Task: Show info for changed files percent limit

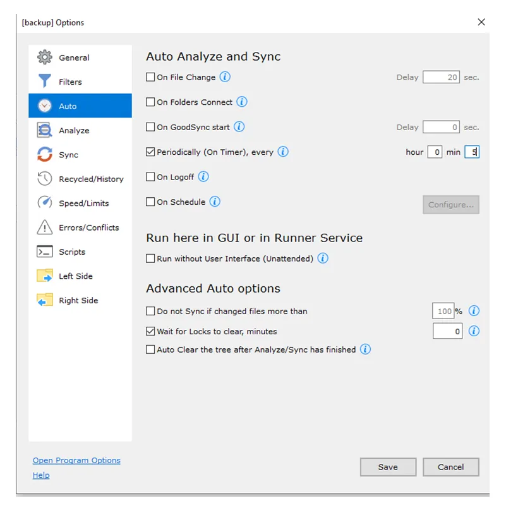Action: (x=474, y=311)
